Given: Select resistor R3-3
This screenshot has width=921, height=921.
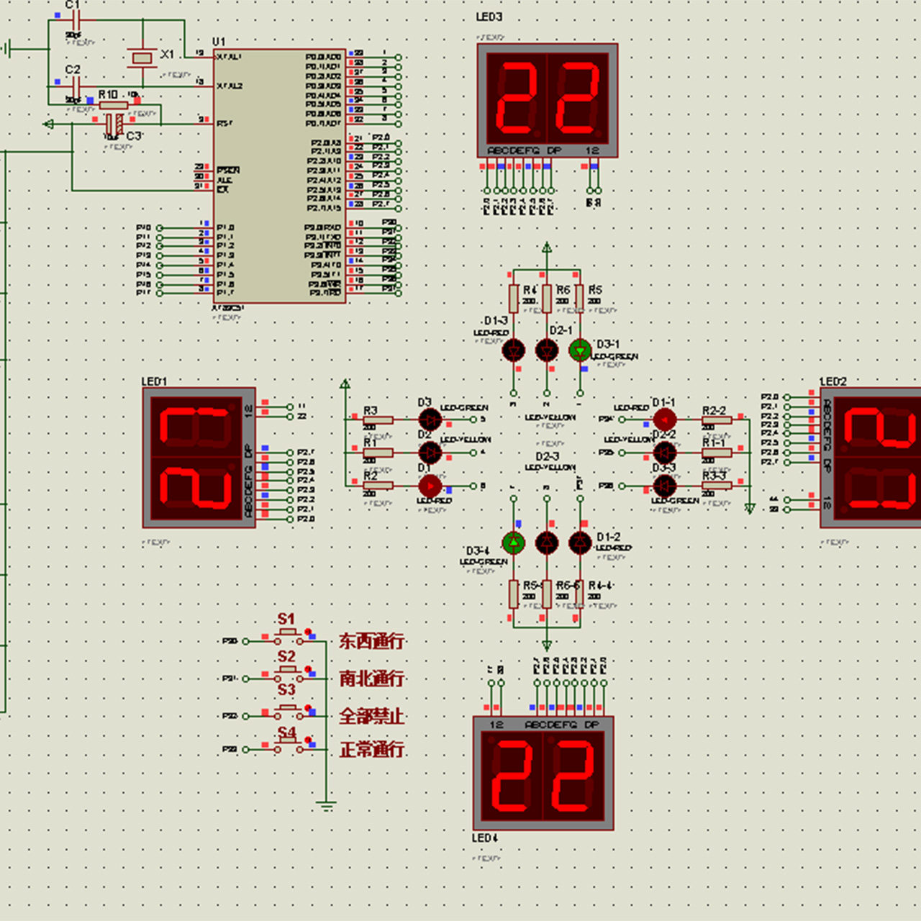Looking at the screenshot, I should 717,486.
